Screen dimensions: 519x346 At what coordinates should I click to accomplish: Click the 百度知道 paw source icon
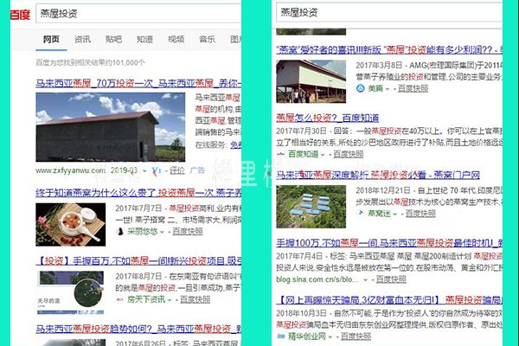[x=280, y=154]
